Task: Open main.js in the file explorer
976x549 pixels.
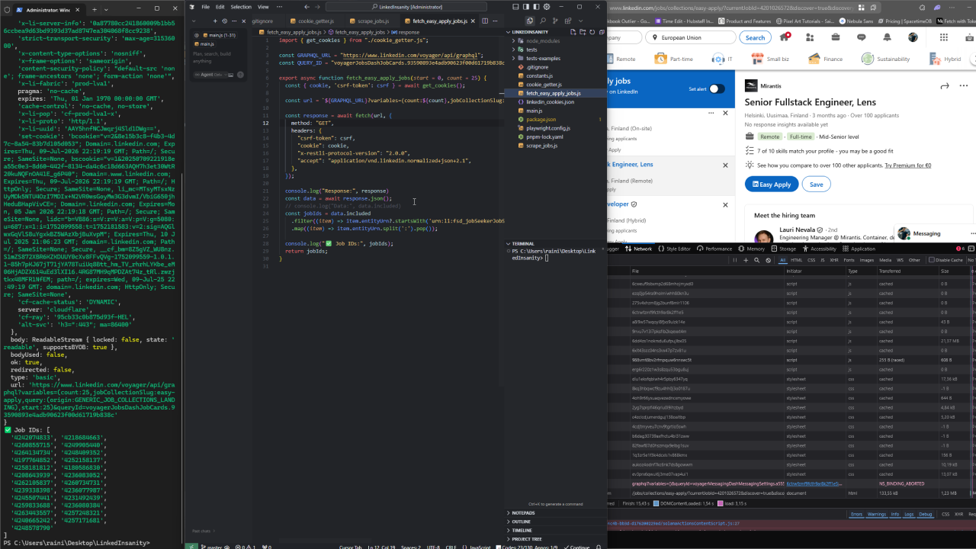Action: point(534,111)
